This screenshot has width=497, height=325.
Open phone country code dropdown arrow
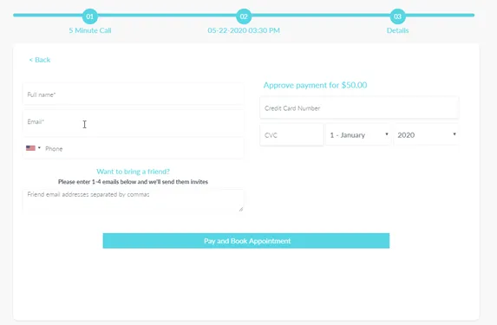pyautogui.click(x=39, y=148)
